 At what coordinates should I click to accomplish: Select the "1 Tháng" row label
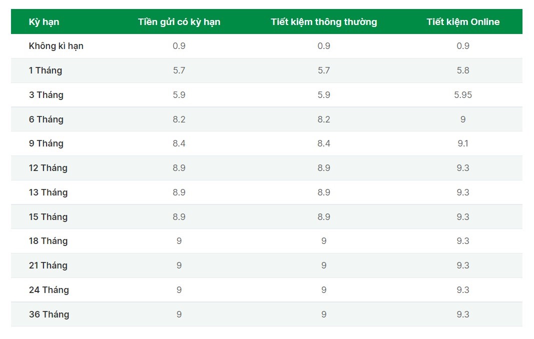click(46, 70)
